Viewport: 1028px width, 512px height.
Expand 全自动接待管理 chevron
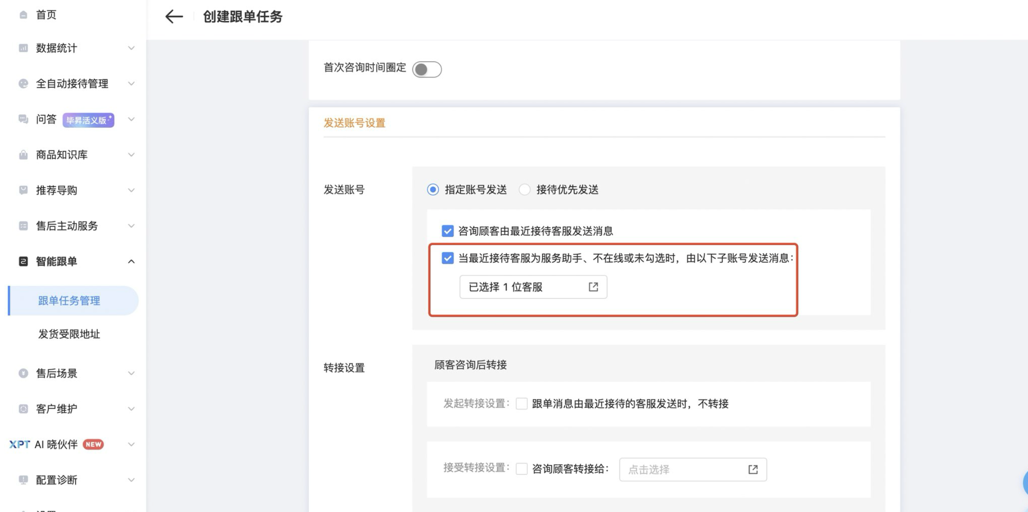click(x=131, y=83)
